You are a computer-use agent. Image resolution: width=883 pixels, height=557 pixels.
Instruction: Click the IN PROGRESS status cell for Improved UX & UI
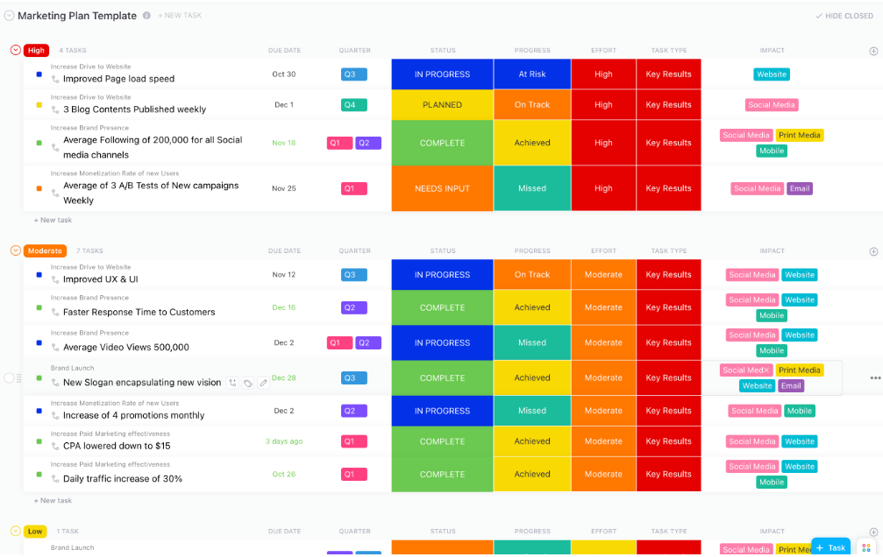pyautogui.click(x=442, y=275)
